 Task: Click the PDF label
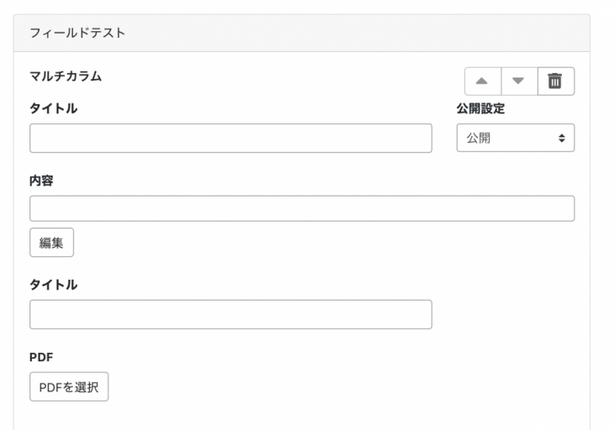[x=40, y=357]
